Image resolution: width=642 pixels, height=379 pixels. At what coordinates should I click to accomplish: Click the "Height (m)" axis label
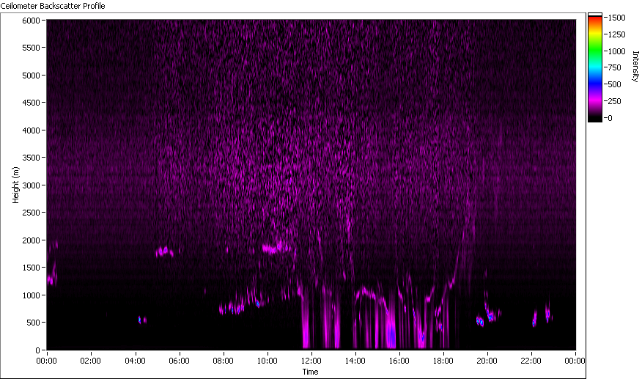[15, 185]
